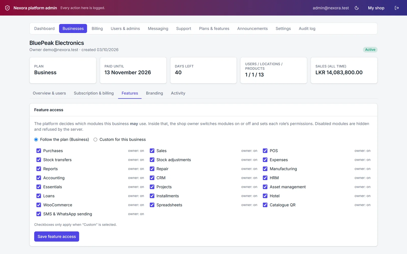Toggle the Installments checkbox
The image size is (407, 254).
click(x=152, y=196)
